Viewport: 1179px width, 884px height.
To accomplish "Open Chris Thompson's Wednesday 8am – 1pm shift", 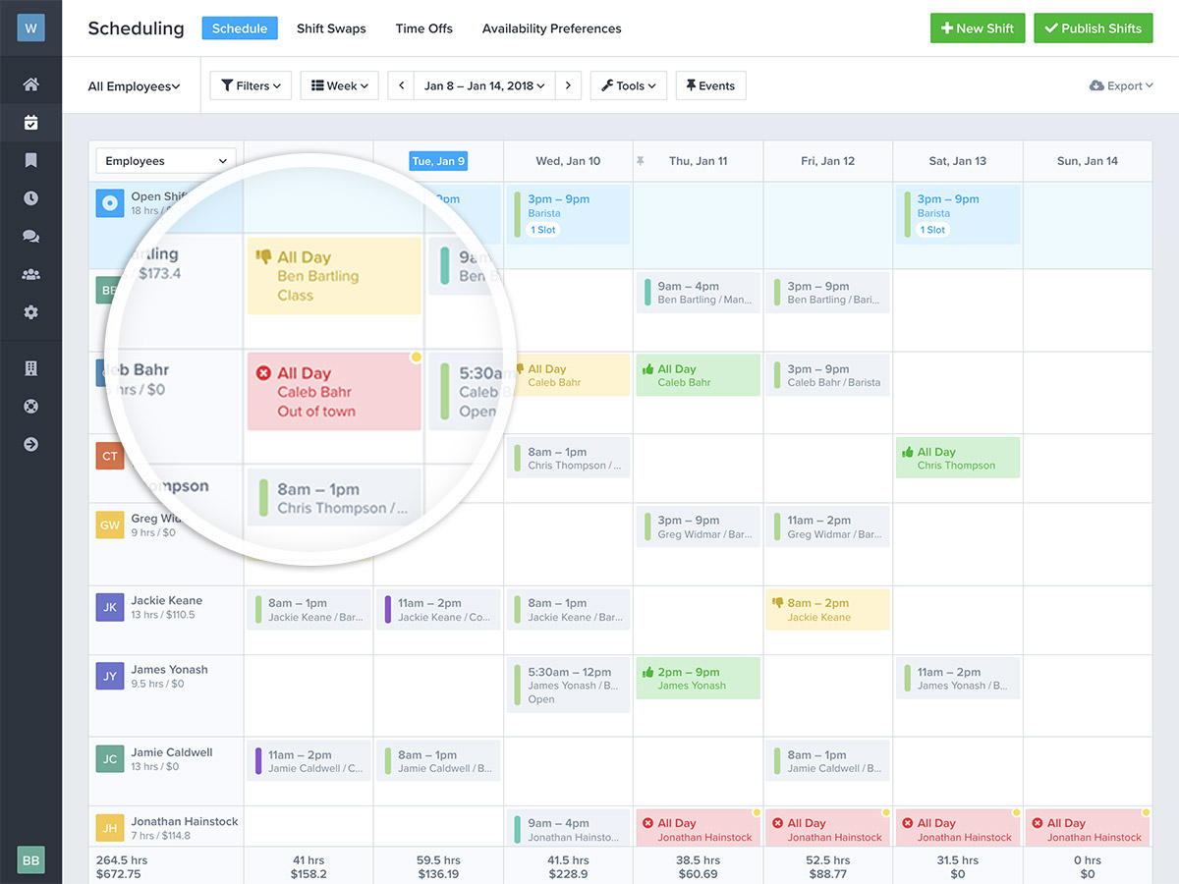I will (568, 459).
